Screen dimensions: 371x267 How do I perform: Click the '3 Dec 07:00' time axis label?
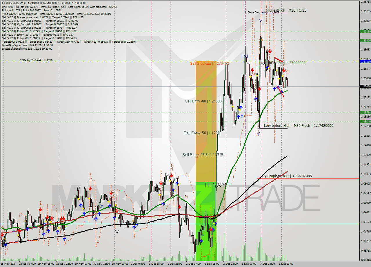249,264
